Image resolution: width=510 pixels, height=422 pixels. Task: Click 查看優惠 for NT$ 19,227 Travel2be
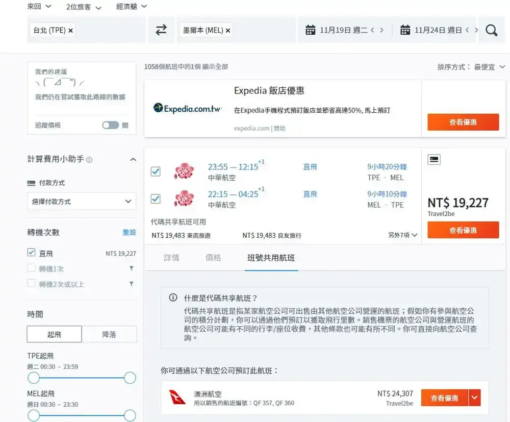point(463,230)
